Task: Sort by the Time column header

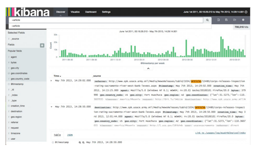Action: point(57,76)
